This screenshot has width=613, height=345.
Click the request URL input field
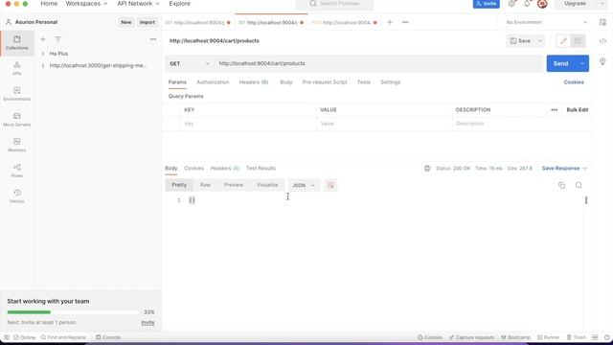pyautogui.click(x=379, y=64)
